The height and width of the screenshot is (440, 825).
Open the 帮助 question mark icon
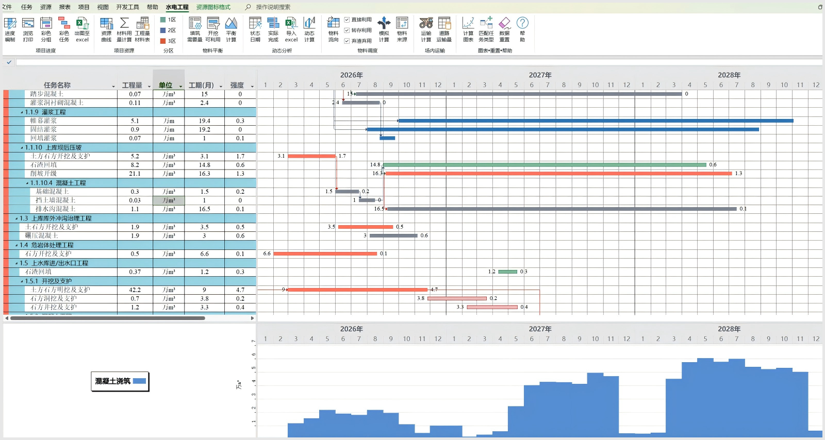522,29
